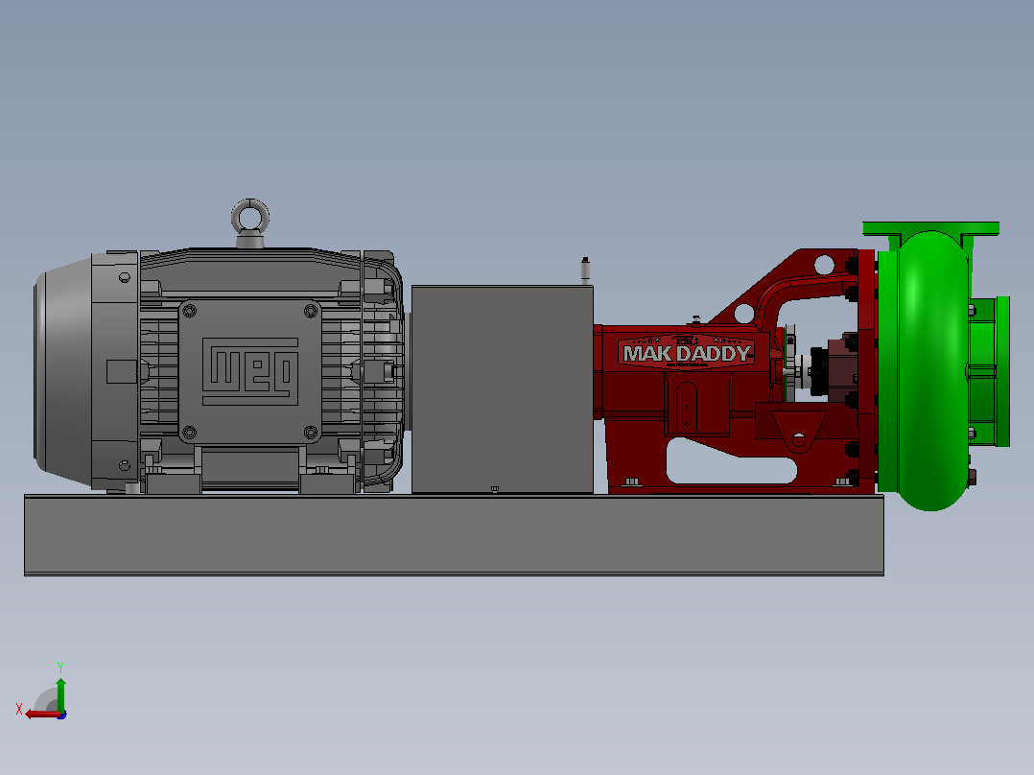Select the motor fan cowl end cover

click(63, 370)
